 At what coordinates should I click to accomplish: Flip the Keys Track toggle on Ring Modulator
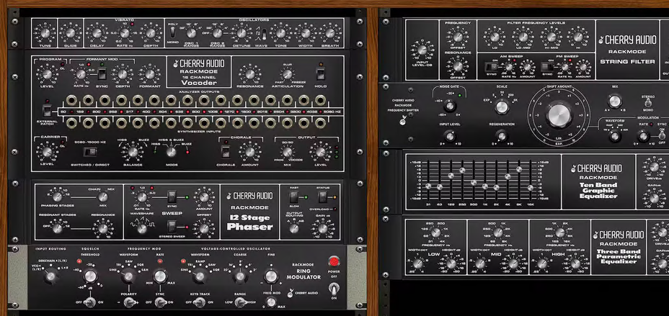pos(198,302)
